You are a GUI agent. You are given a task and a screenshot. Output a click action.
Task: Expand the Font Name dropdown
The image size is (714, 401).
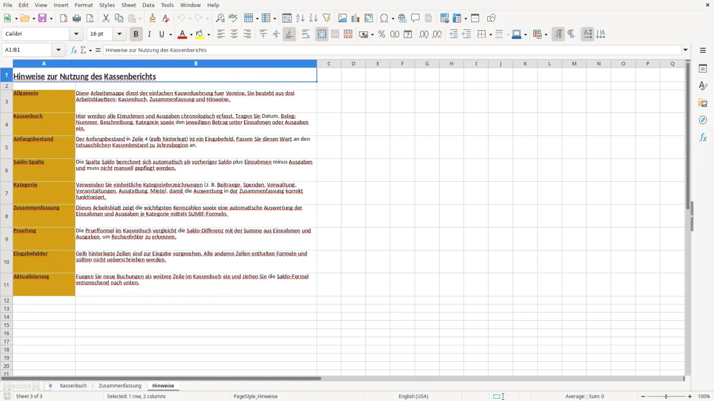(x=75, y=34)
